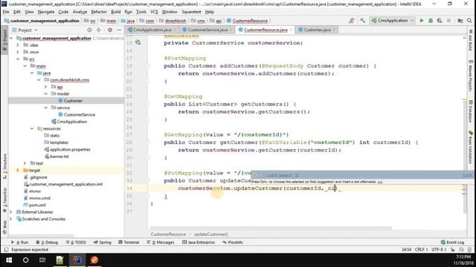Image resolution: width=476 pixels, height=267 pixels.
Task: Build project with the hammer icon
Action: (x=362, y=21)
